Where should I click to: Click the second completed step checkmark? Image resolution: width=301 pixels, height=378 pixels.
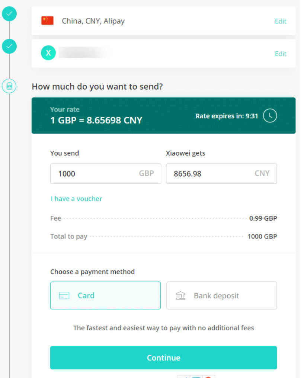coord(9,46)
